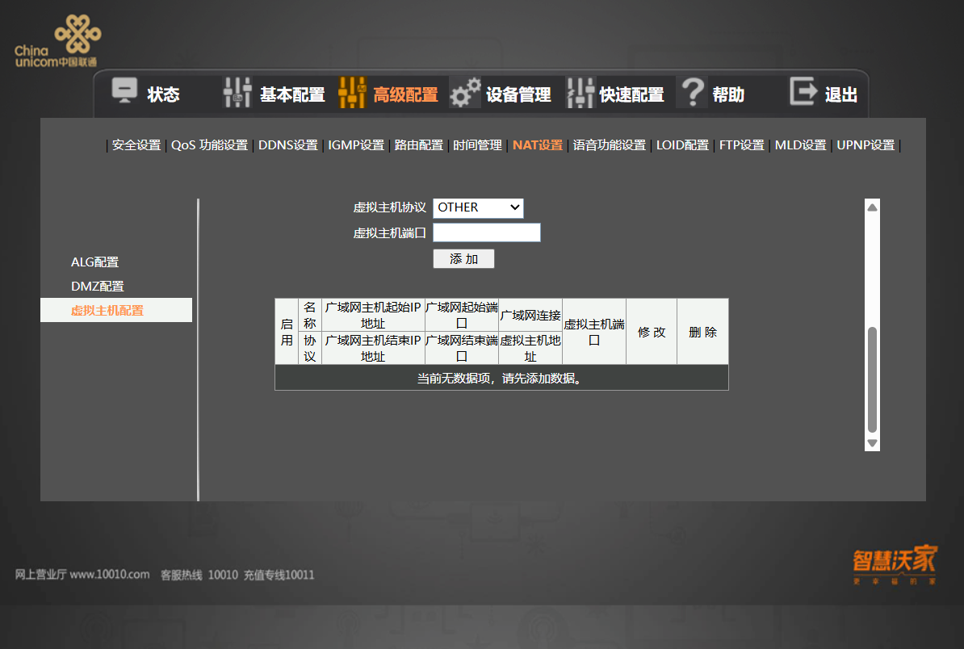Click the scrollbar down arrow

click(872, 443)
